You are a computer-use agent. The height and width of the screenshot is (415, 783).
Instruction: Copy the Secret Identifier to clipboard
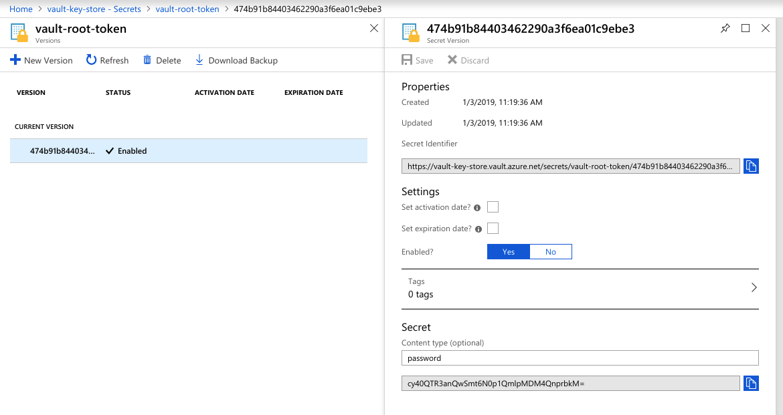click(751, 166)
